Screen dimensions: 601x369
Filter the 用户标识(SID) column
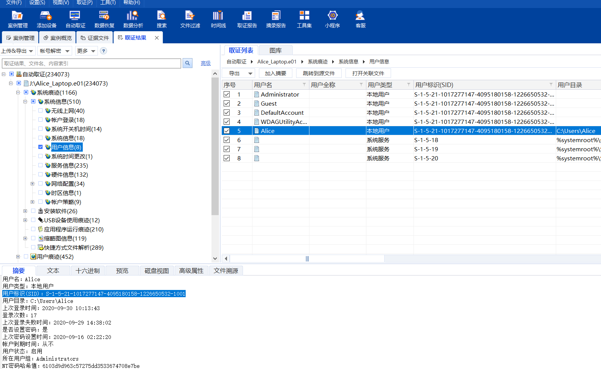pos(551,85)
